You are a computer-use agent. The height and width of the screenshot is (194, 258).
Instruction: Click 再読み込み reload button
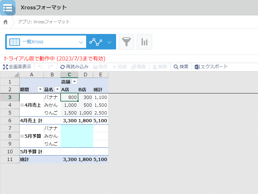coord(74,67)
